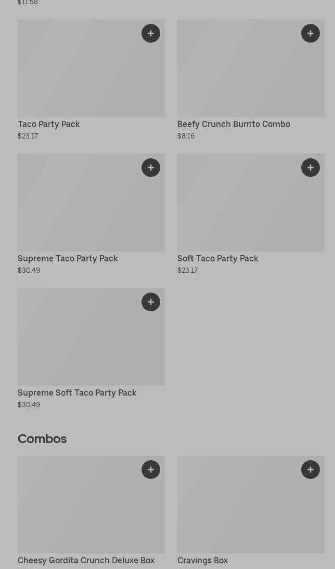Open Beefy Crunch Burrito Combo item name
This screenshot has width=335, height=569.
pyautogui.click(x=234, y=124)
